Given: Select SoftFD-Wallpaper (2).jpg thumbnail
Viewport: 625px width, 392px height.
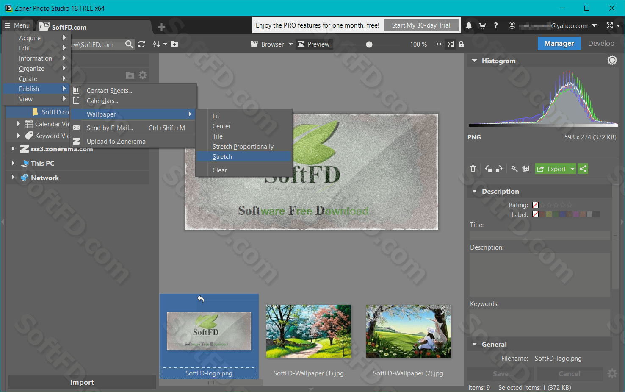Looking at the screenshot, I should point(408,331).
